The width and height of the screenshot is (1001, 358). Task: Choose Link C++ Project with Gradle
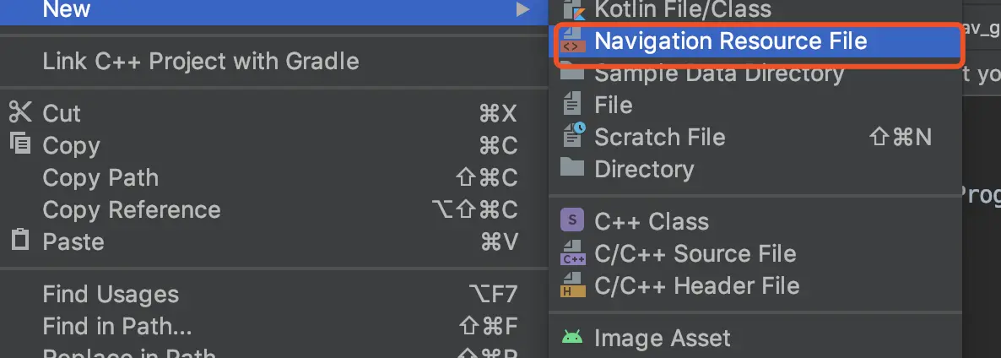(x=201, y=61)
